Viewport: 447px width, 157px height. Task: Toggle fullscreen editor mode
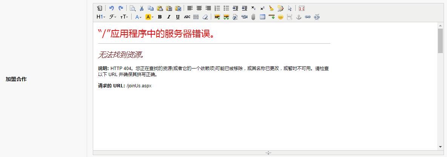click(301, 8)
